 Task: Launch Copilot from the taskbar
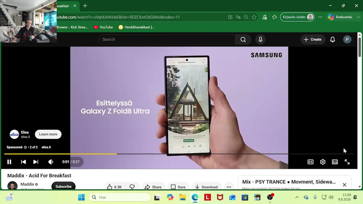(170, 197)
